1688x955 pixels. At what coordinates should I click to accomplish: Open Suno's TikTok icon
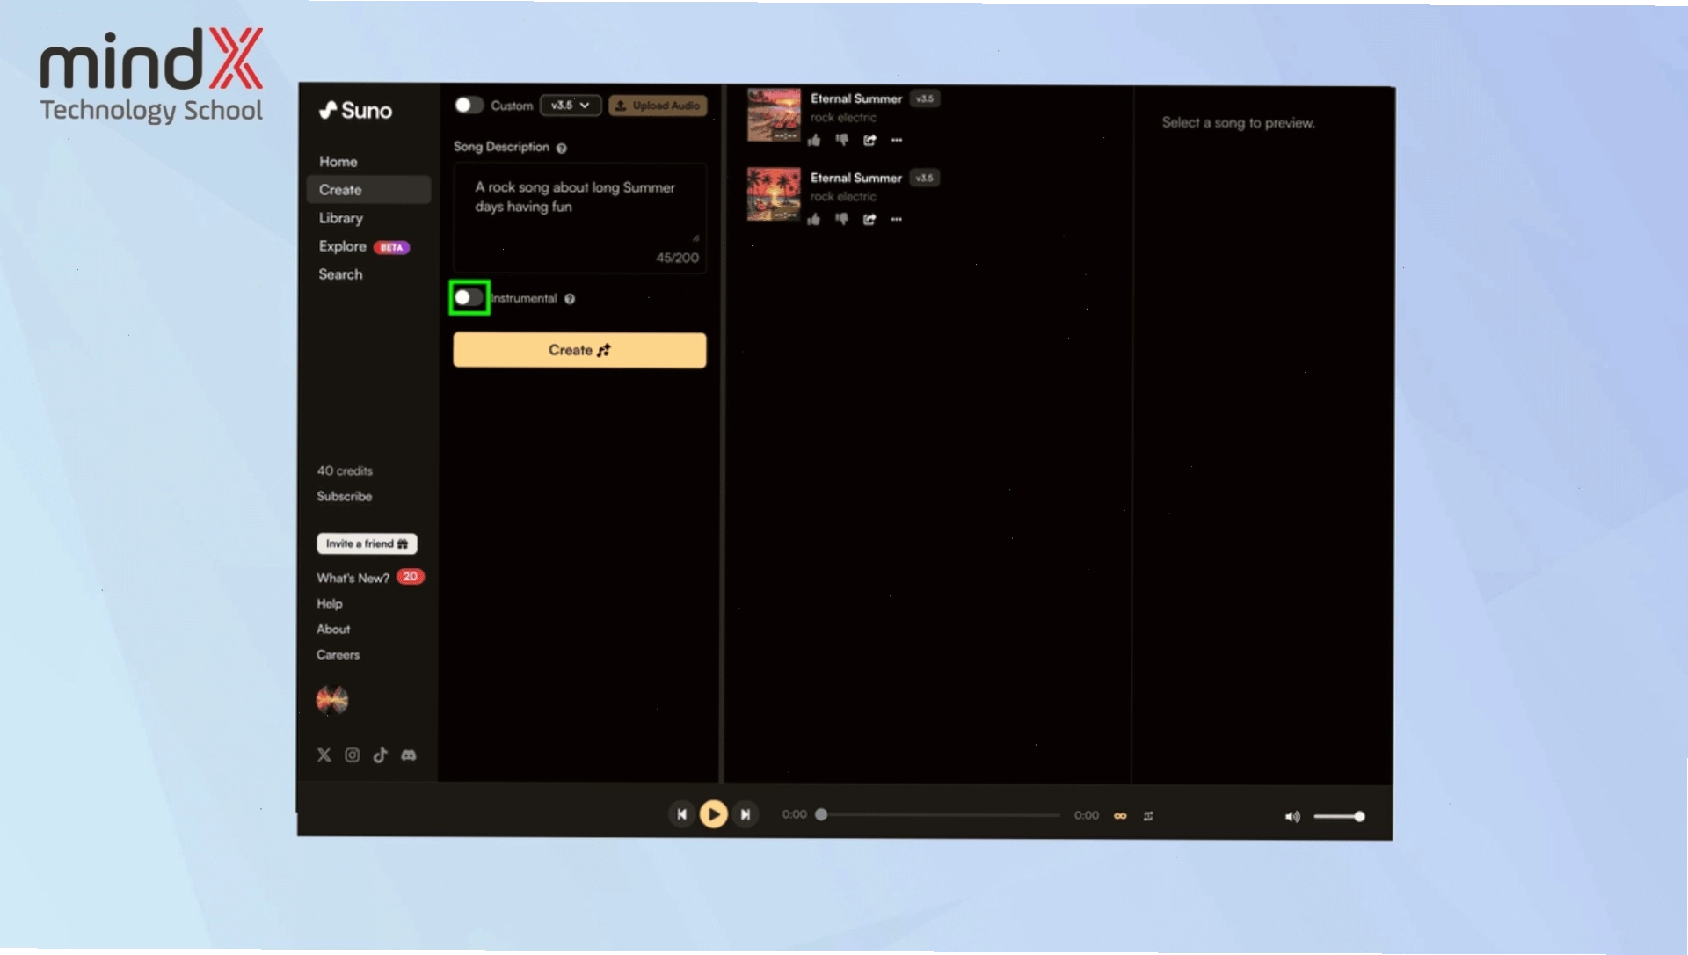381,755
